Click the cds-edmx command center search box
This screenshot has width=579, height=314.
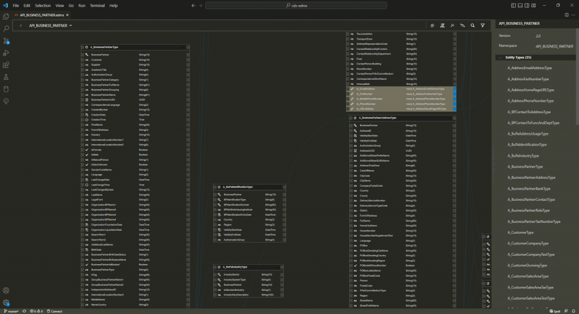tap(296, 6)
